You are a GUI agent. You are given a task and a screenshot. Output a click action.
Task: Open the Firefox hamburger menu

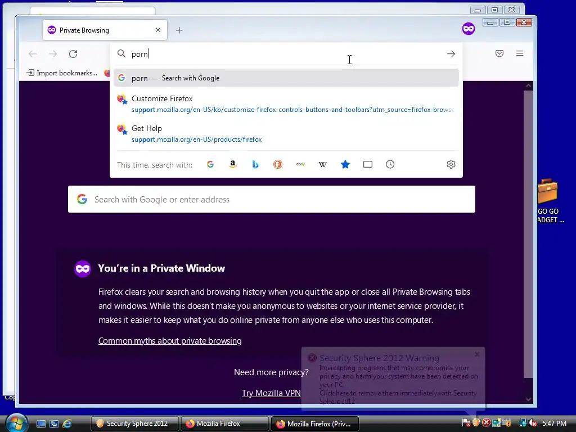[519, 53]
